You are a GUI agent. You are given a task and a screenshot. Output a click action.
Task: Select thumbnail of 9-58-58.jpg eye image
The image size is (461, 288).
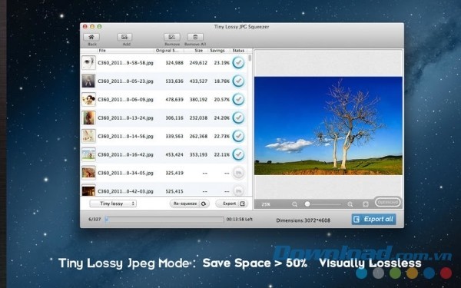(88, 63)
